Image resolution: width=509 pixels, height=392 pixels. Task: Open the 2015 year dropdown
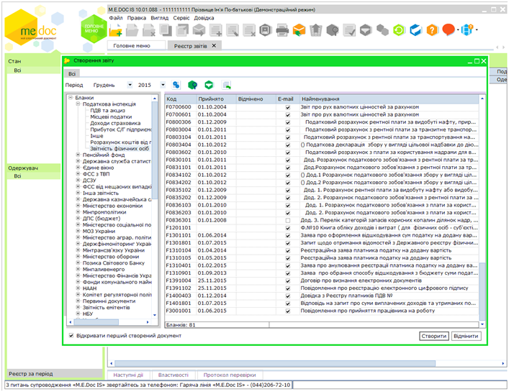tap(164, 85)
